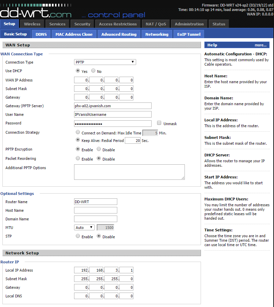Enable STP radio option

[78, 237]
